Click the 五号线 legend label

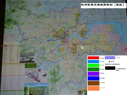tap(102, 73)
